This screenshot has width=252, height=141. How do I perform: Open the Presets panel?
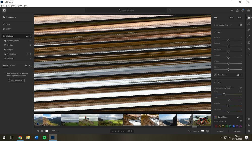click(x=220, y=131)
